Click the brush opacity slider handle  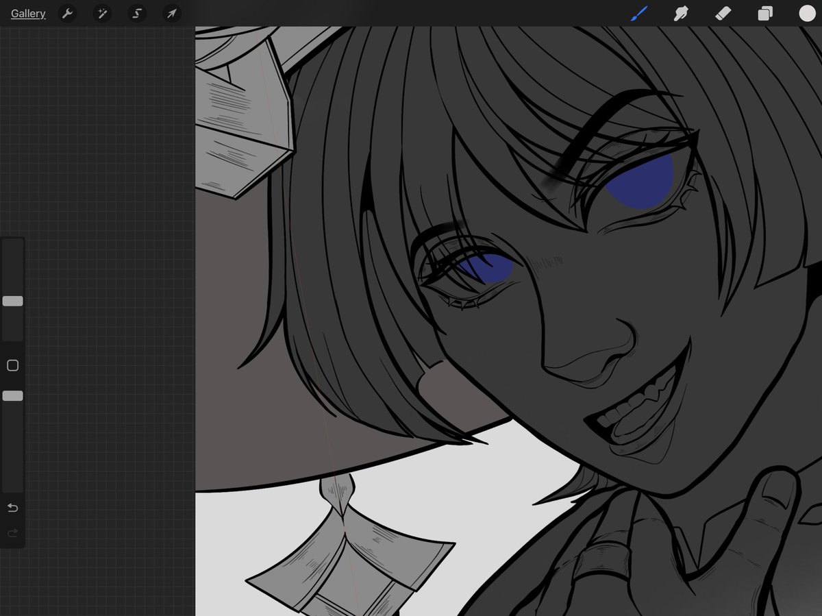pos(12,395)
